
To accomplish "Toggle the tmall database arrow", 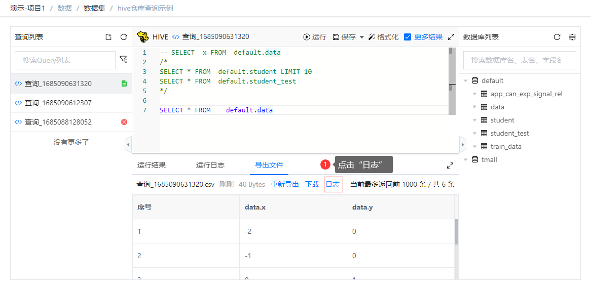I will point(466,159).
